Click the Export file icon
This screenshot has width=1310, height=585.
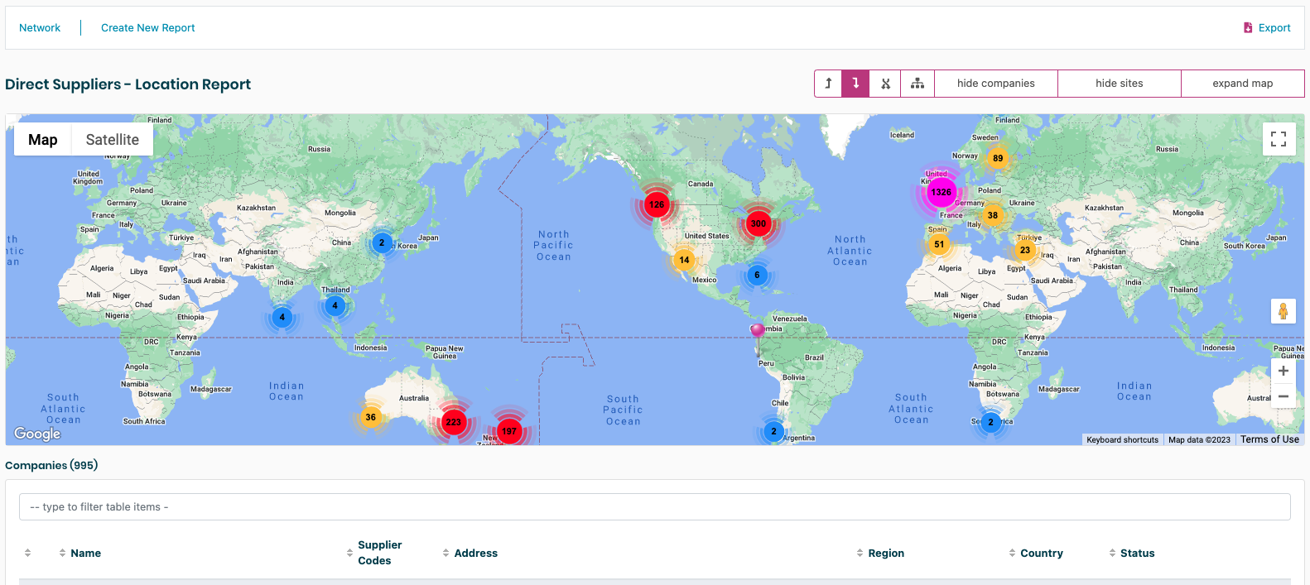coord(1248,28)
